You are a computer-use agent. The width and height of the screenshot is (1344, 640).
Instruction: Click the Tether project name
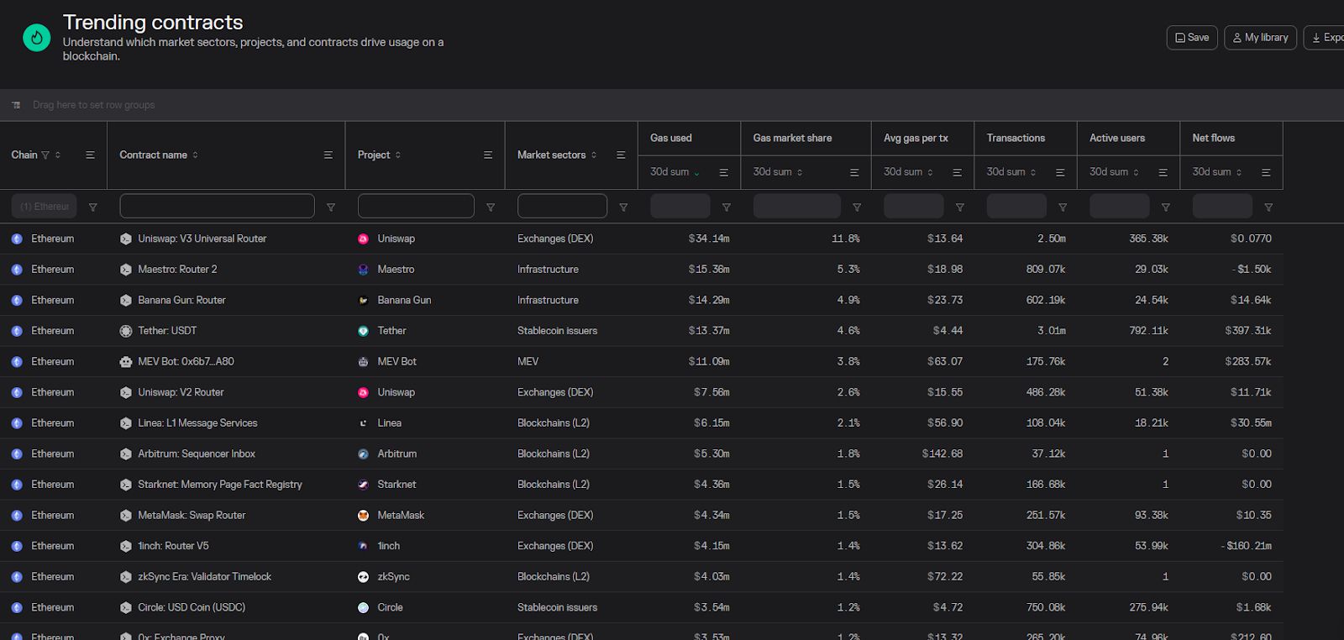point(391,331)
